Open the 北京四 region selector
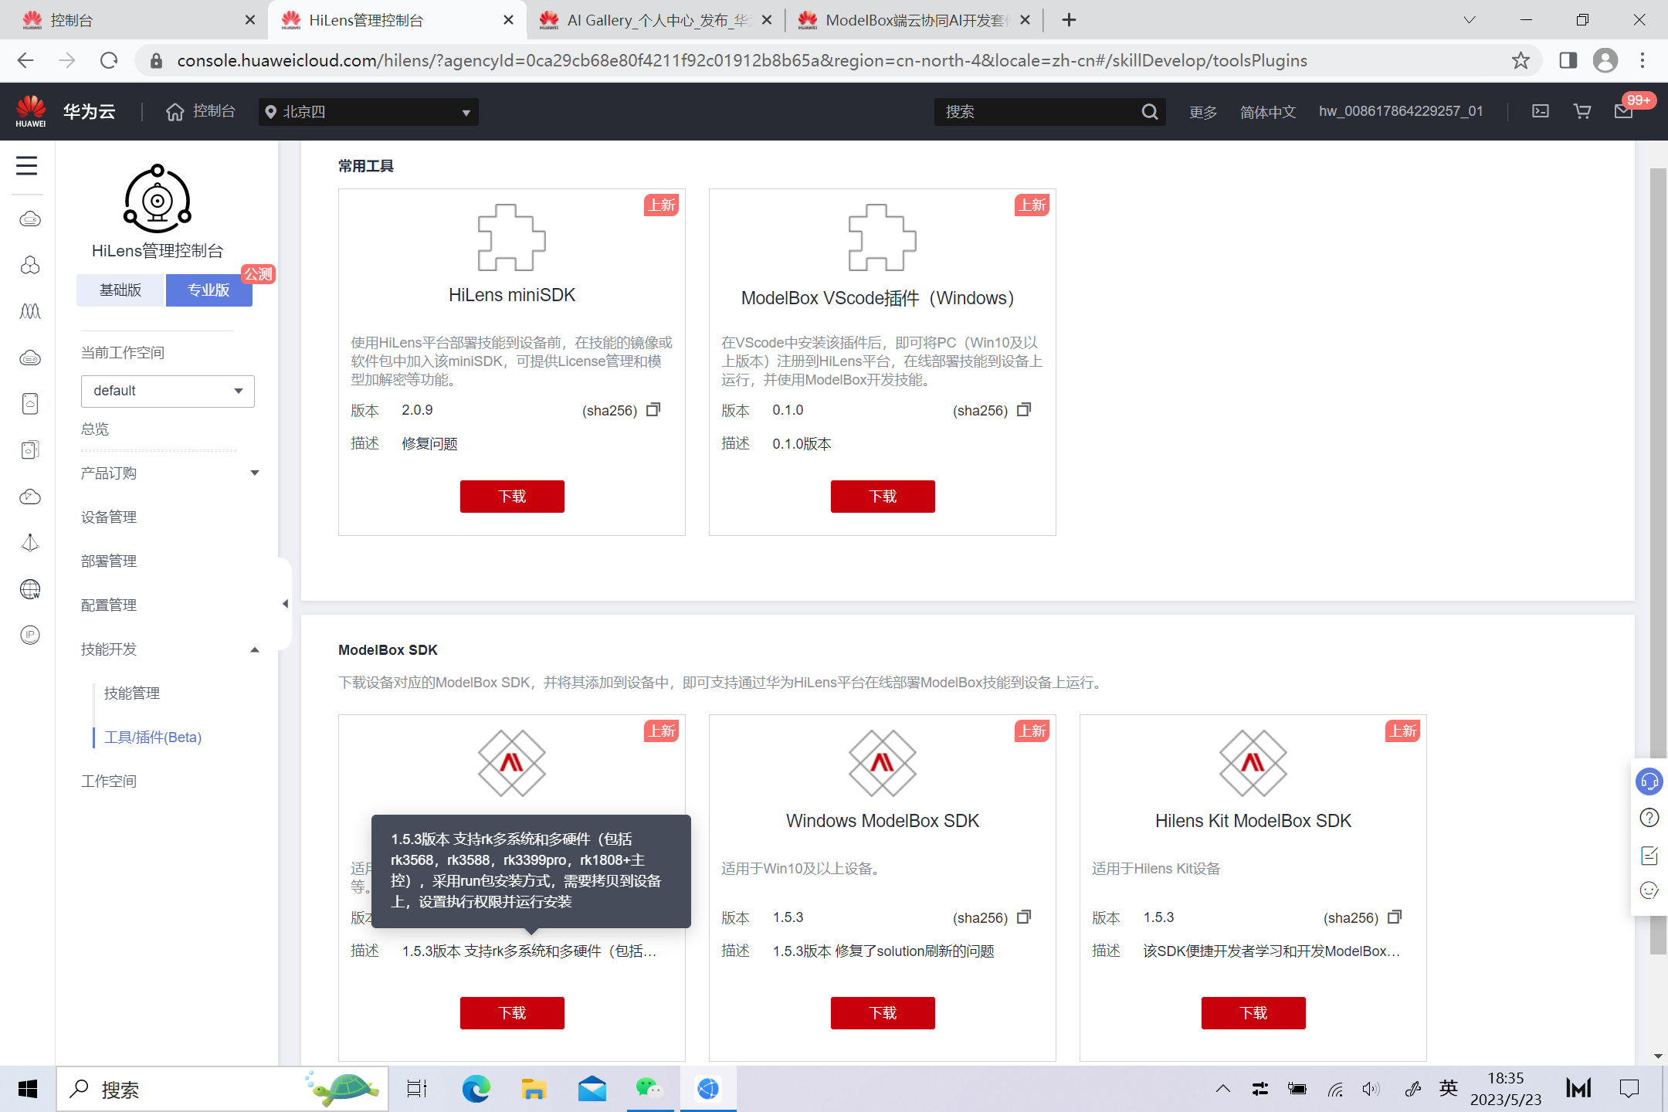This screenshot has width=1668, height=1112. 368,112
